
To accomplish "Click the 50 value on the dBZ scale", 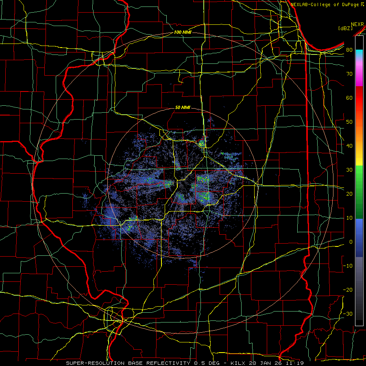I will 349,122.
